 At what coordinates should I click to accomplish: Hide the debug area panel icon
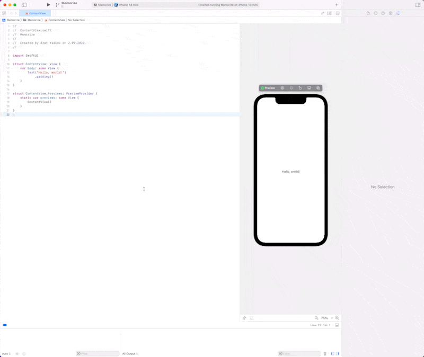click(337, 325)
